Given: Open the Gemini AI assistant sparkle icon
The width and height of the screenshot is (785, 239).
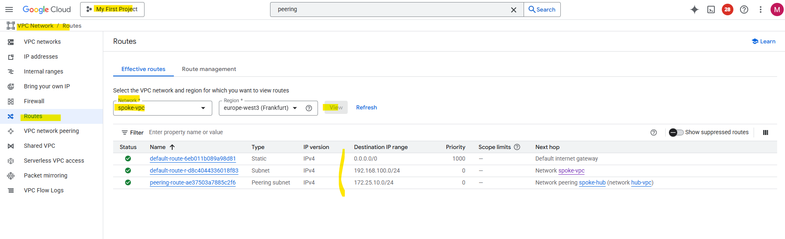Looking at the screenshot, I should tap(694, 9).
